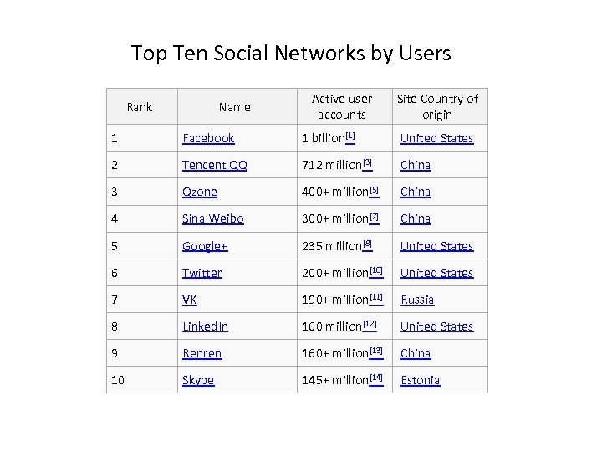Screen dimensions: 602x452
Task: Open the Facebook link
Action: coord(208,138)
